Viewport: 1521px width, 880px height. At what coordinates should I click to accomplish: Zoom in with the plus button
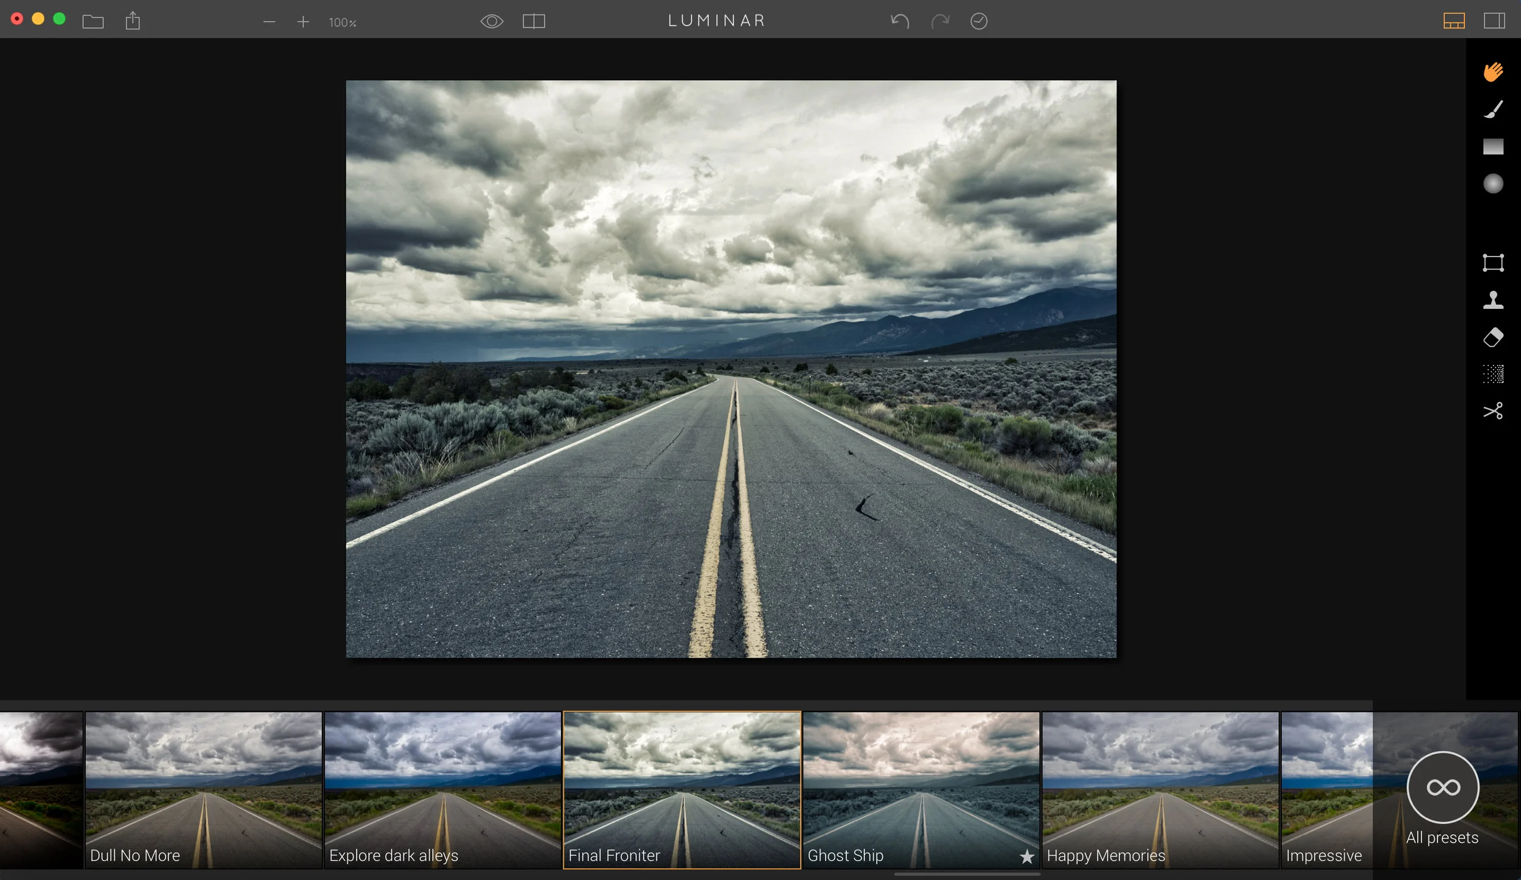coord(303,22)
